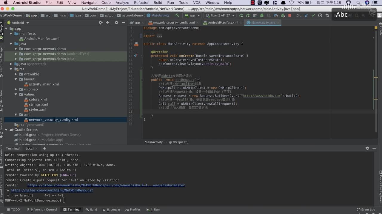Collapse the manifests folder
The width and height of the screenshot is (382, 214).
click(x=11, y=34)
